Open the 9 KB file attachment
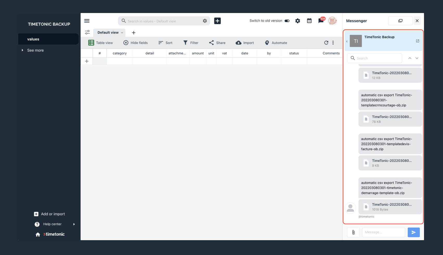The width and height of the screenshot is (443, 255). 390,163
